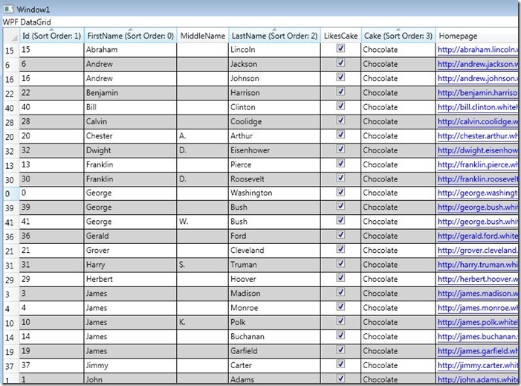The height and width of the screenshot is (386, 521).
Task: Click the LastName cell 'Eisenhower'
Action: click(274, 150)
